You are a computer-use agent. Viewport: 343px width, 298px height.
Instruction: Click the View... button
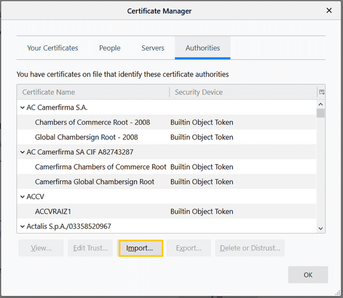coord(41,248)
